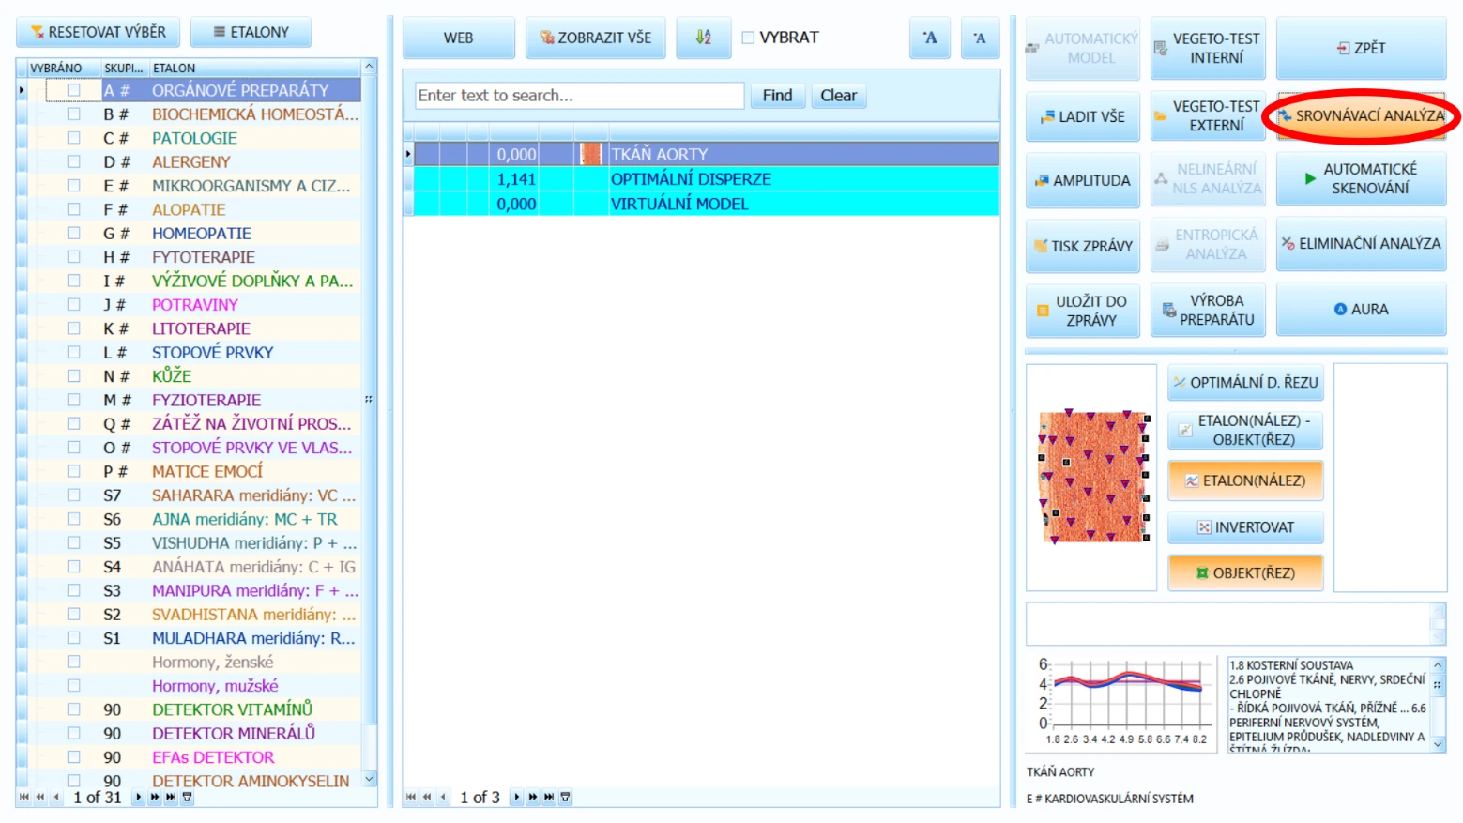Decrease font size with smaller A button
The width and height of the screenshot is (1463, 823).
pyautogui.click(x=980, y=38)
